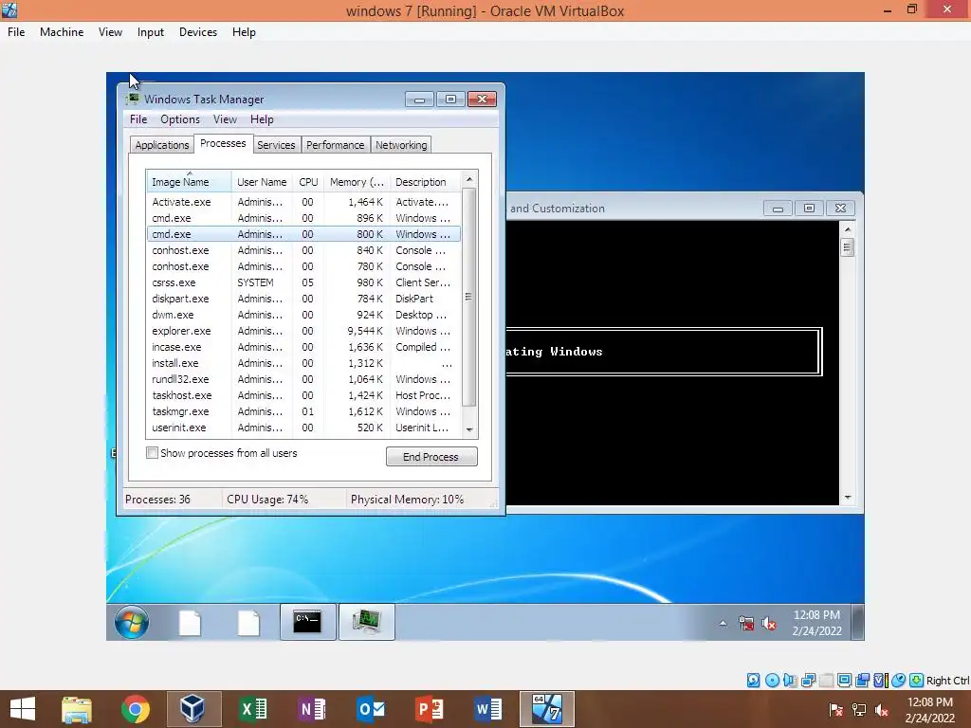Sort by the Memory column header
The width and height of the screenshot is (971, 728).
click(357, 181)
